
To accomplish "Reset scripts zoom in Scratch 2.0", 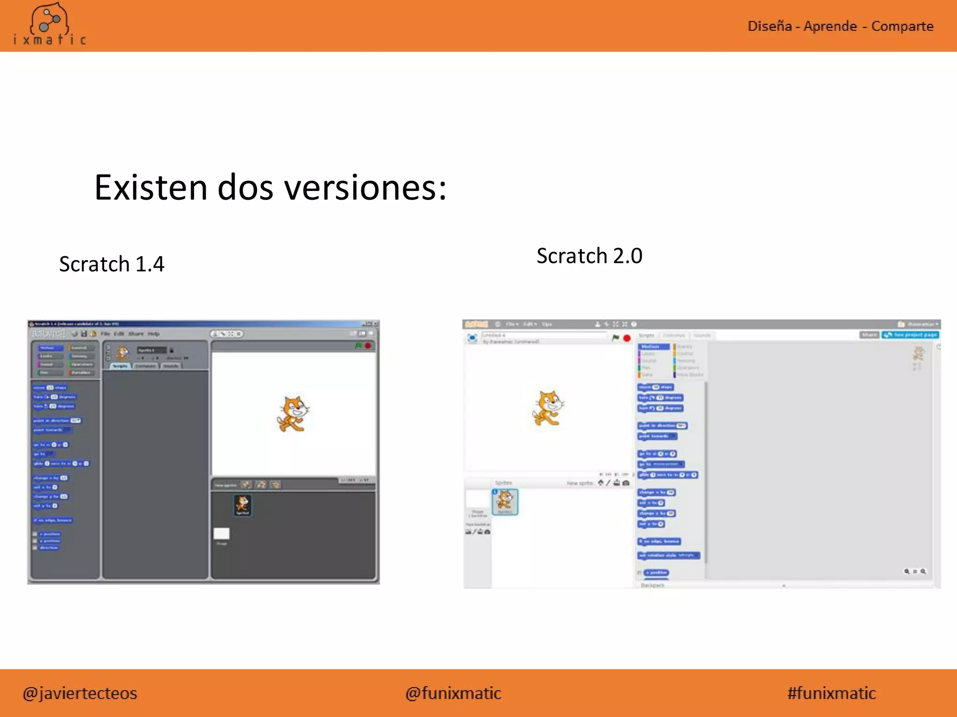I will [915, 571].
